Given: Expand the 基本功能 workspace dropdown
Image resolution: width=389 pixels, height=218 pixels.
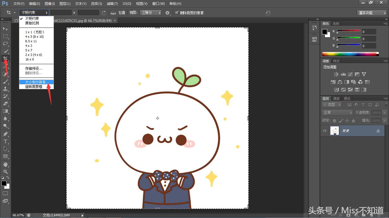Looking at the screenshot, I should 372,13.
